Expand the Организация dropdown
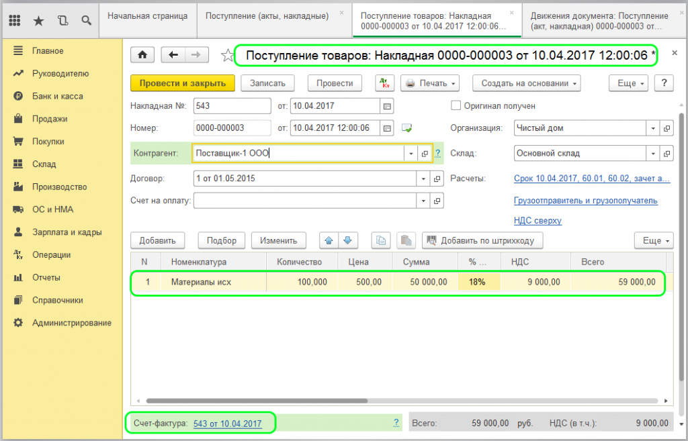This screenshot has height=441, width=688. [x=653, y=128]
